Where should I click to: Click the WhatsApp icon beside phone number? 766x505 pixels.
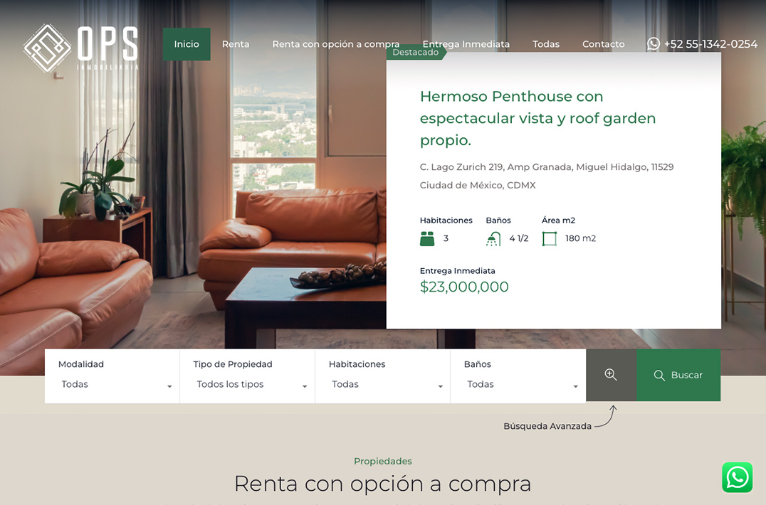[x=653, y=44]
